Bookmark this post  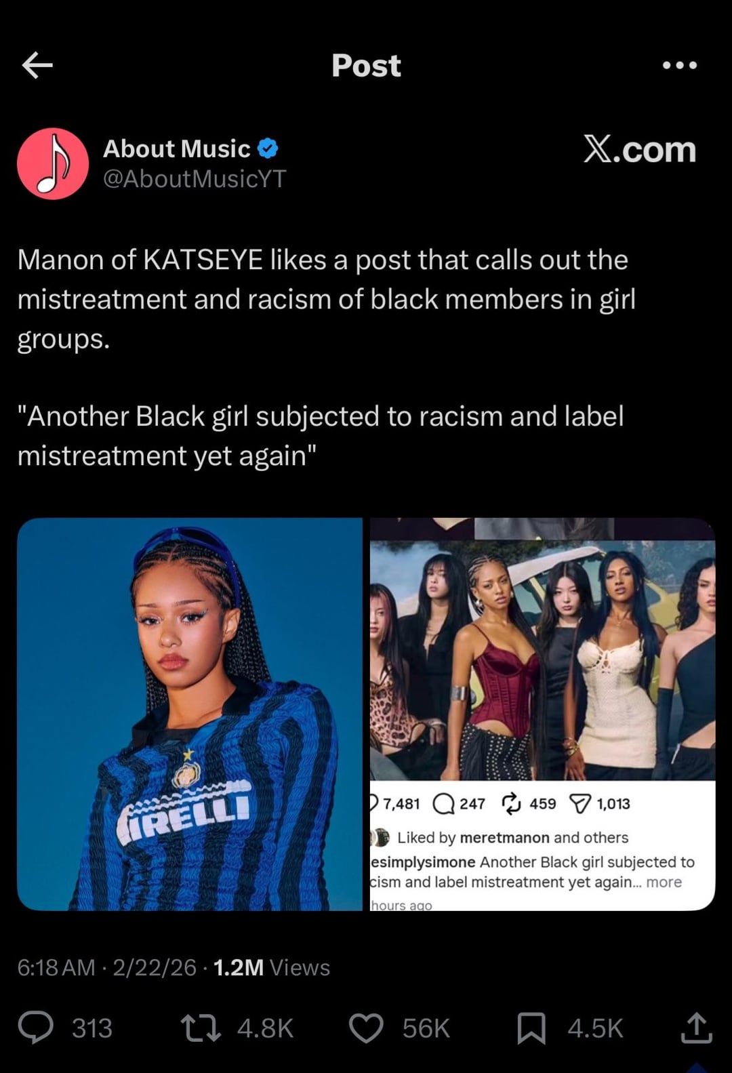pyautogui.click(x=531, y=1028)
